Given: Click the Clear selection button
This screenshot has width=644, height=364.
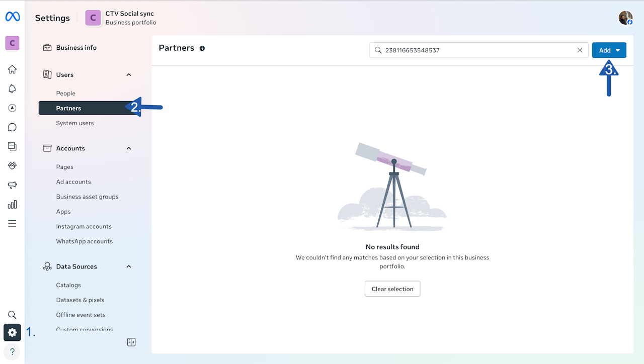Looking at the screenshot, I should pos(392,289).
